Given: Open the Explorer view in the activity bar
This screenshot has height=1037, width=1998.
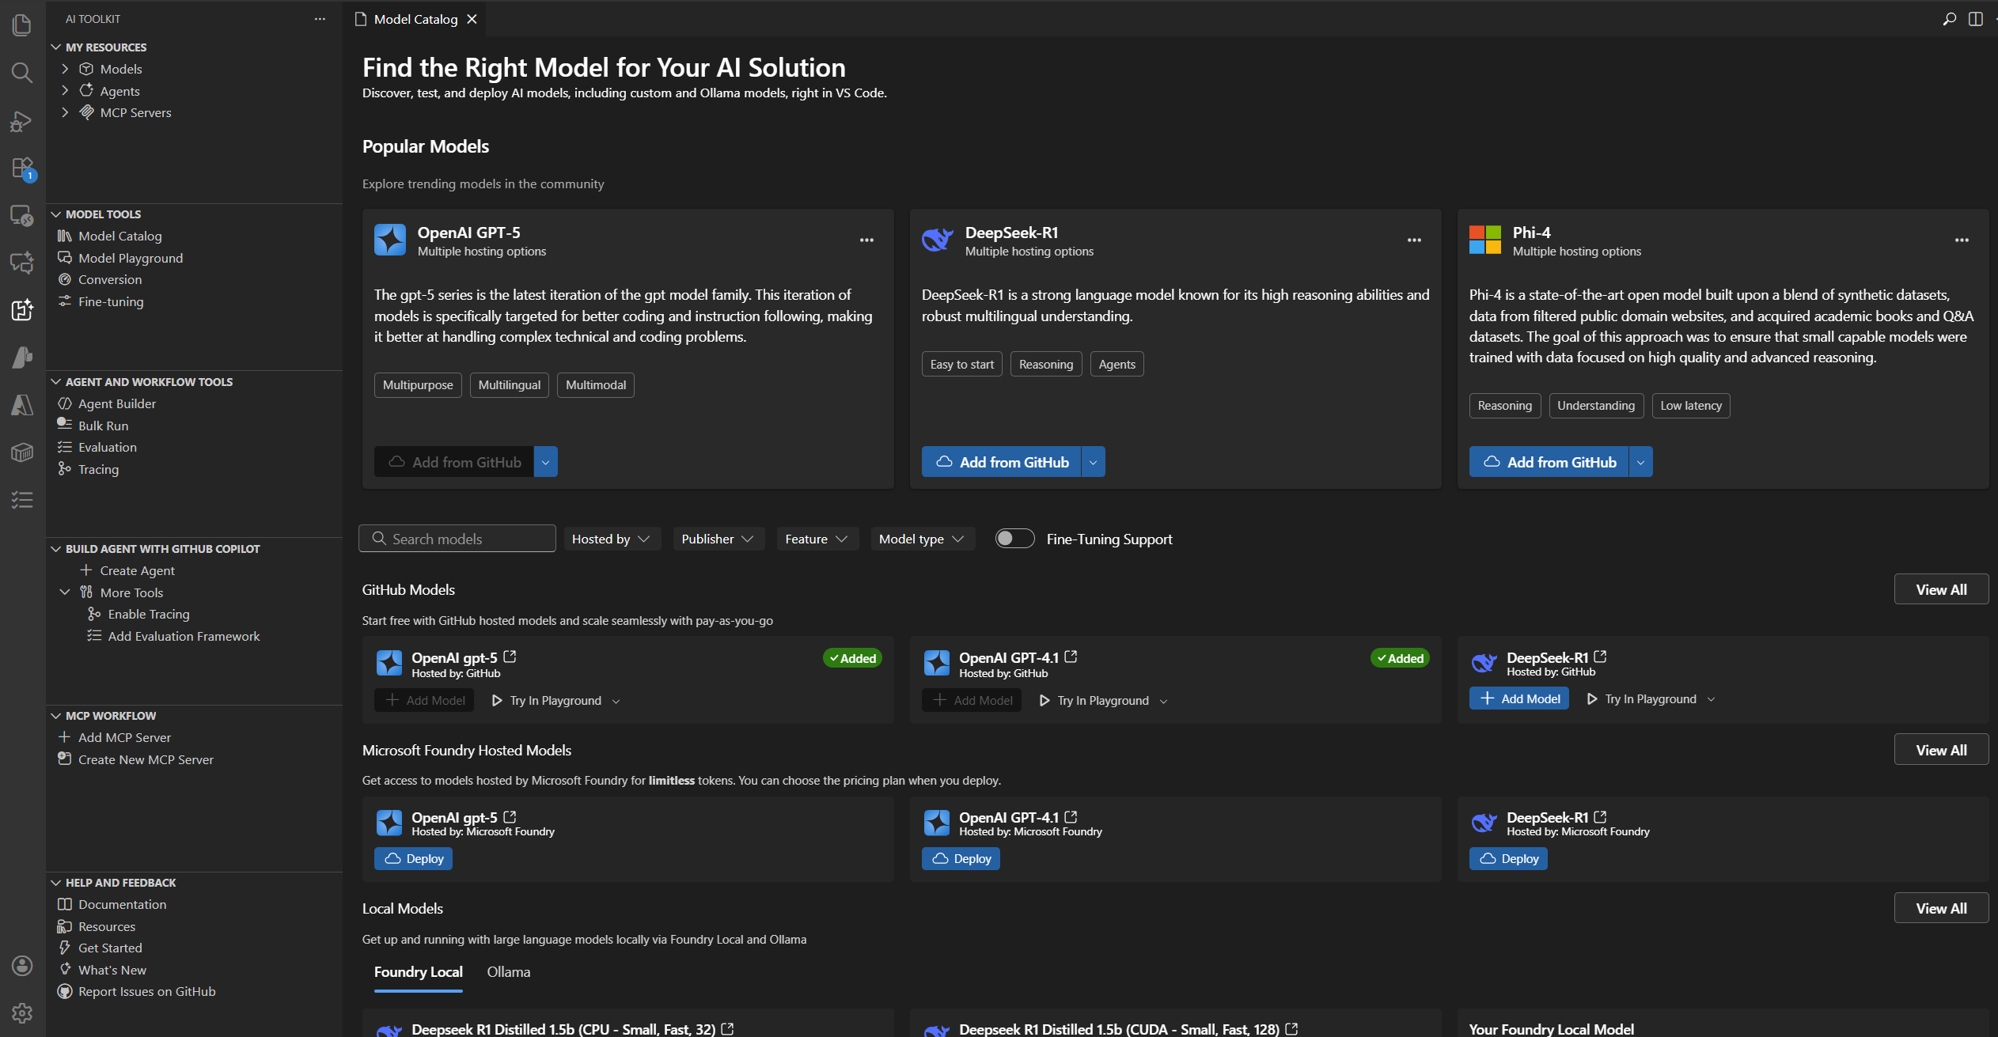Looking at the screenshot, I should (21, 25).
